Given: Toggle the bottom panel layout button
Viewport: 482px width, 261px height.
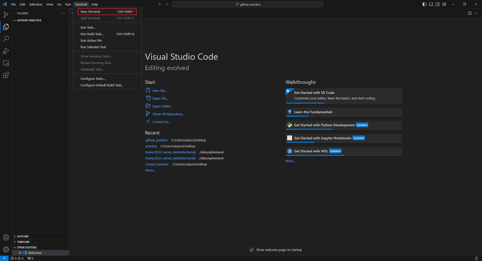Looking at the screenshot, I should click(431, 4).
